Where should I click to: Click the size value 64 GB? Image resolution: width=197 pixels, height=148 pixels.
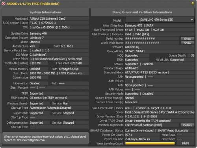[x=128, y=30]
